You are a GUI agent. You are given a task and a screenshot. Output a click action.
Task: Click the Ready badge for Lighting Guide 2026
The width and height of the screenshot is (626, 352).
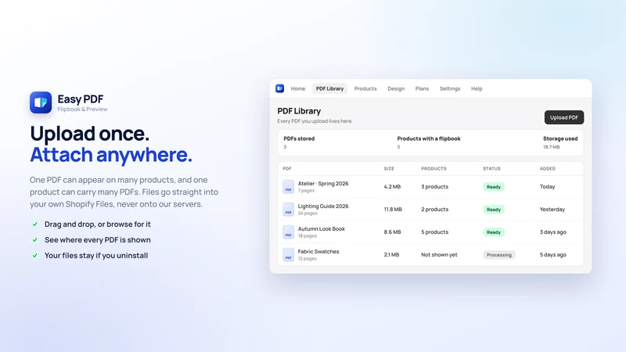click(x=494, y=210)
